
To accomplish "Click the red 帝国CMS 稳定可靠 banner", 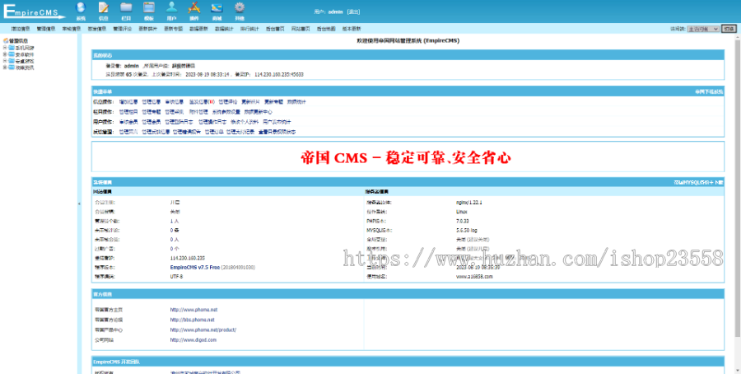I will click(406, 158).
